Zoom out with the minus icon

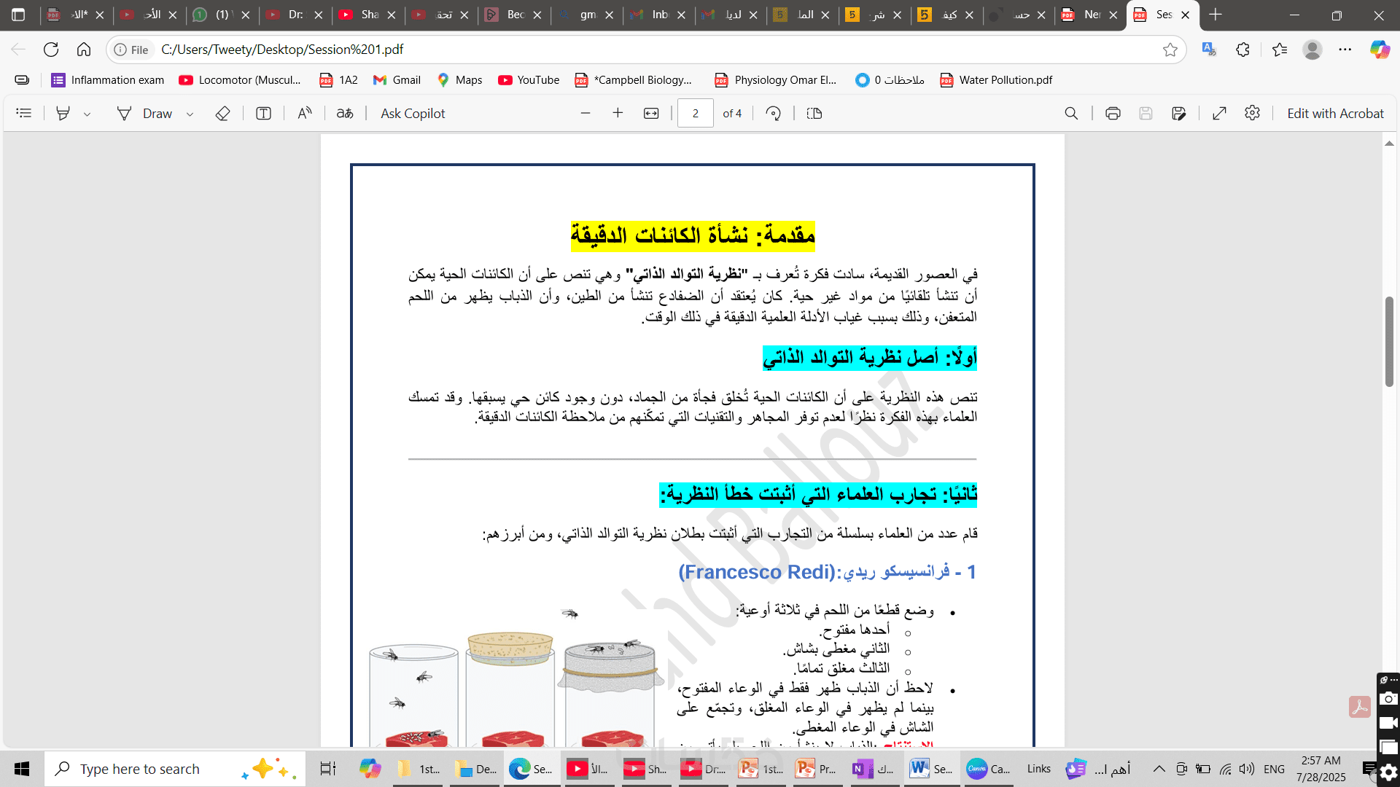pos(585,113)
